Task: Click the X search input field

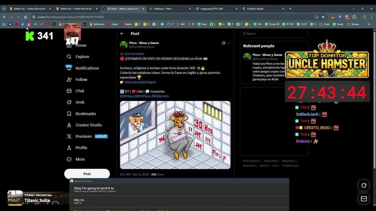Action: coord(274,34)
